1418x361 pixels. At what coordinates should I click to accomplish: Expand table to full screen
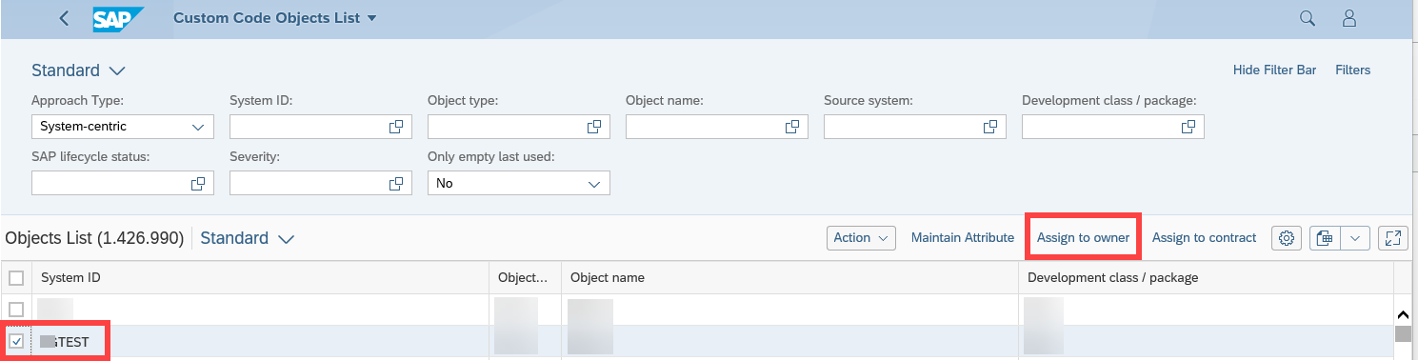(1393, 238)
